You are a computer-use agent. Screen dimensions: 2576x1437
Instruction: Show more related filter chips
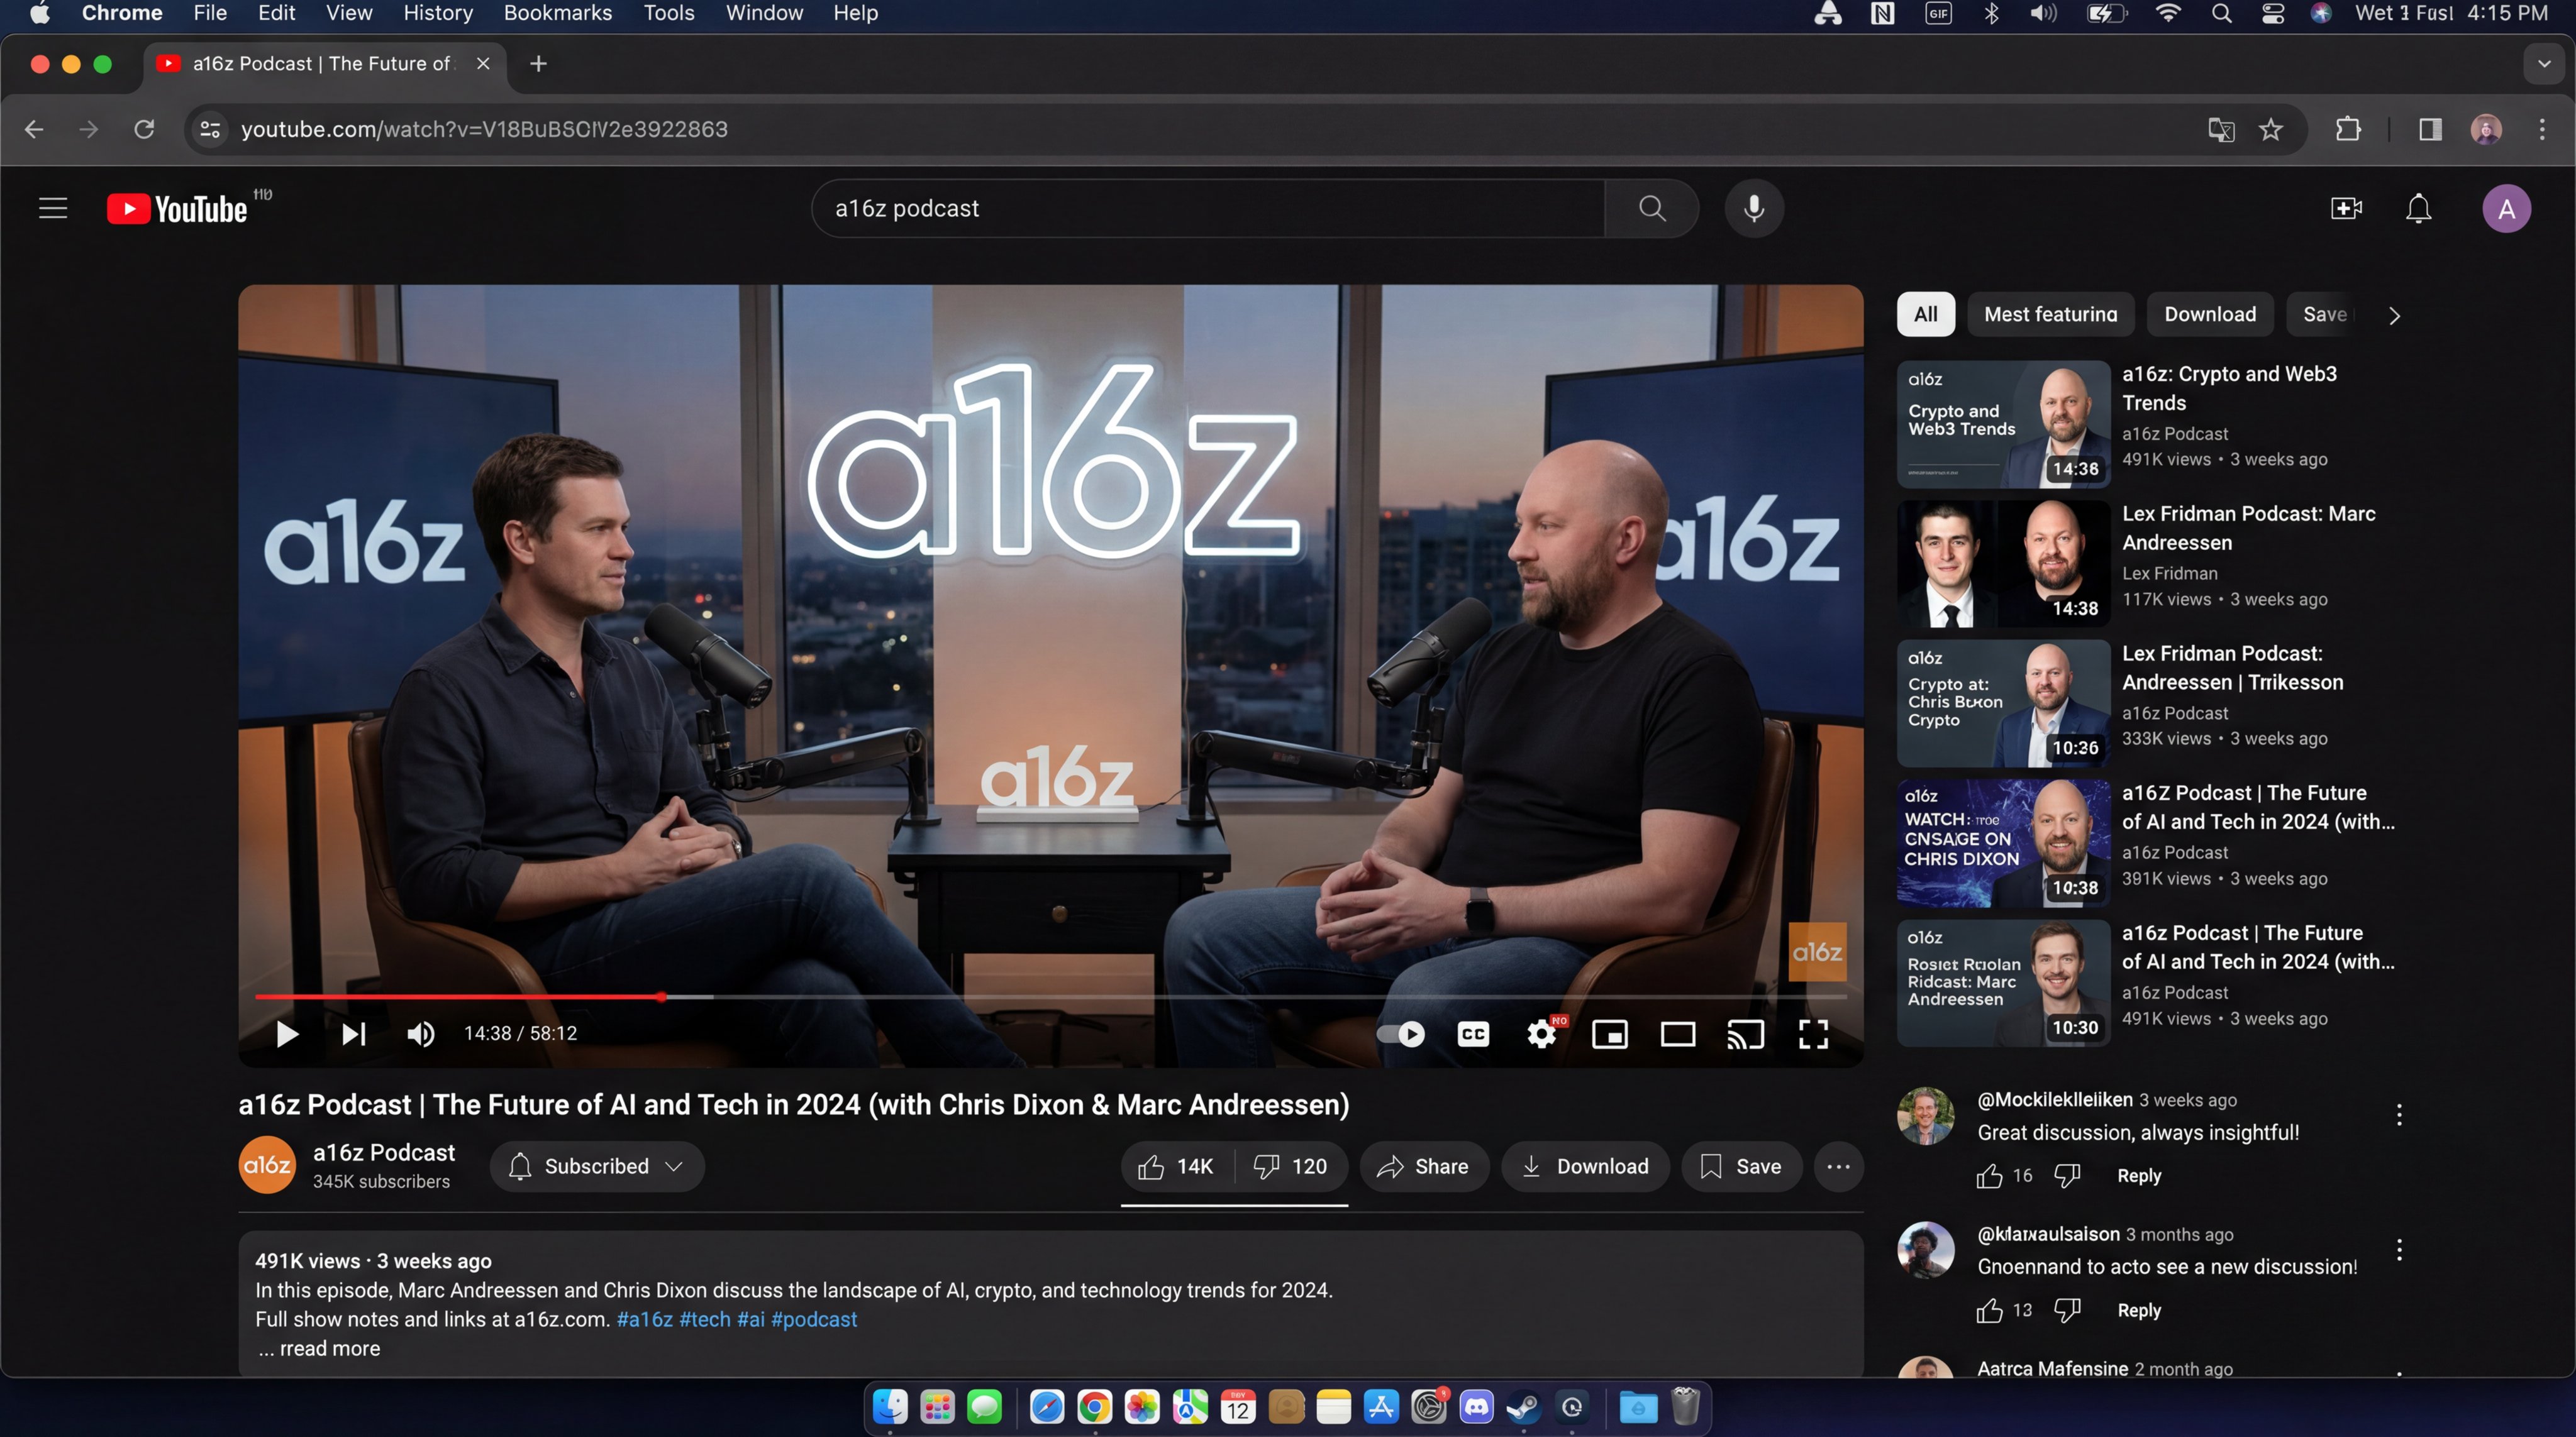(2394, 315)
